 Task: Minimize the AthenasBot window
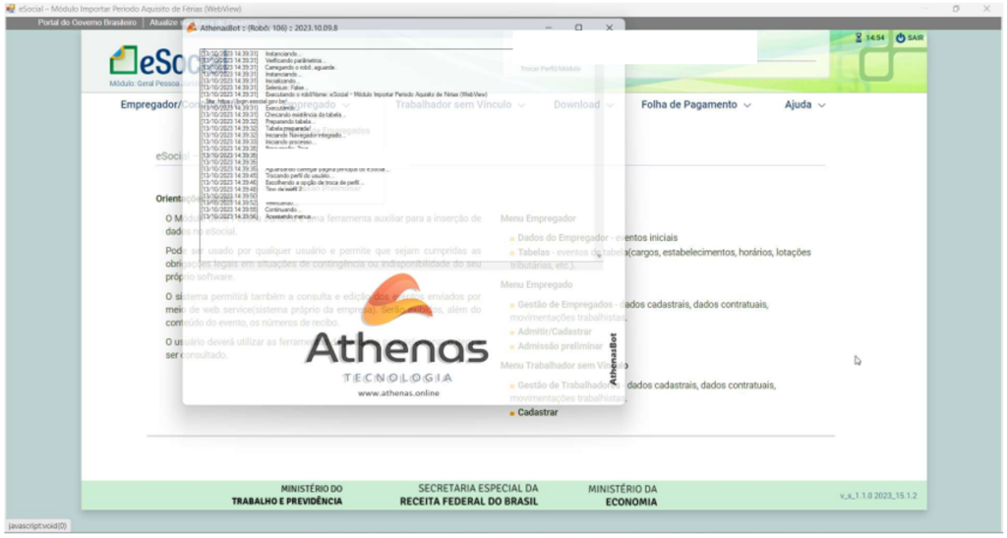[x=549, y=28]
